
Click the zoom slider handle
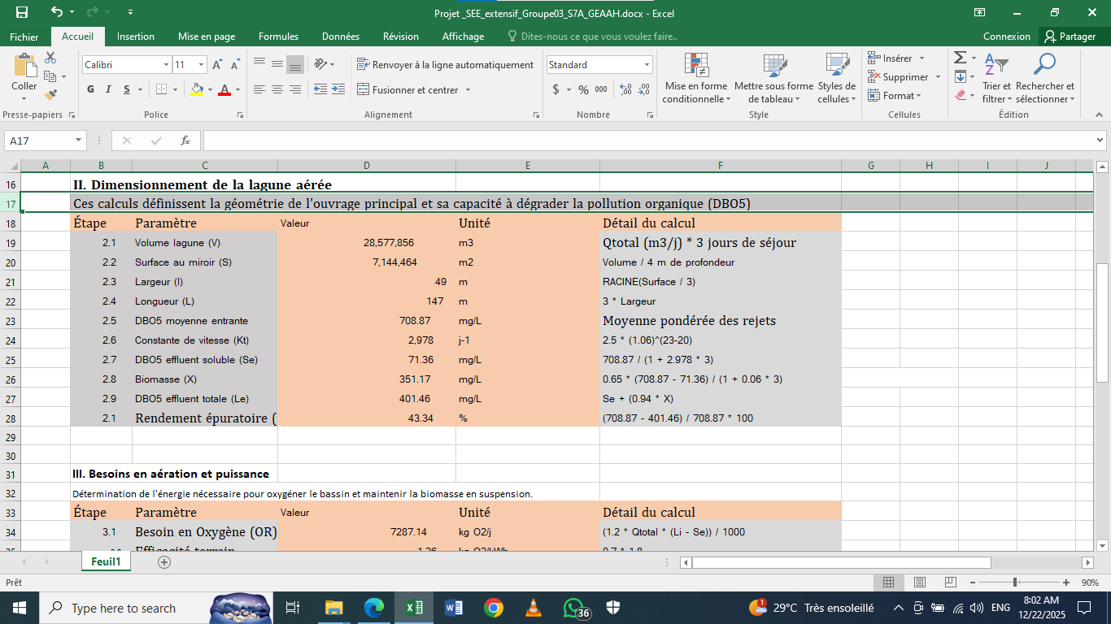tap(1015, 583)
